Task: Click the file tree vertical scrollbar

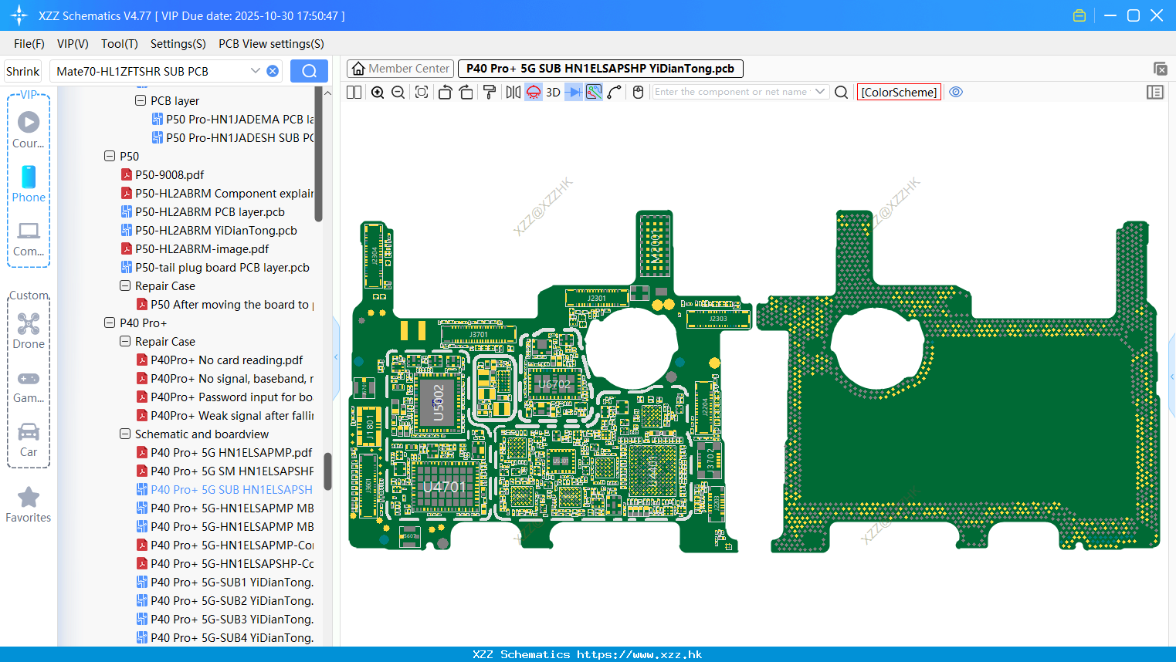Action: 327,471
